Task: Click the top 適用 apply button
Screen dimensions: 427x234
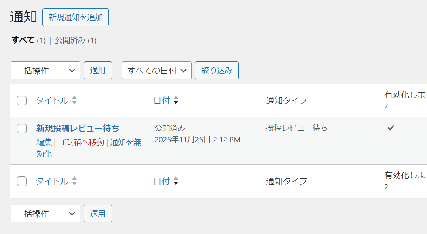Action: click(98, 71)
